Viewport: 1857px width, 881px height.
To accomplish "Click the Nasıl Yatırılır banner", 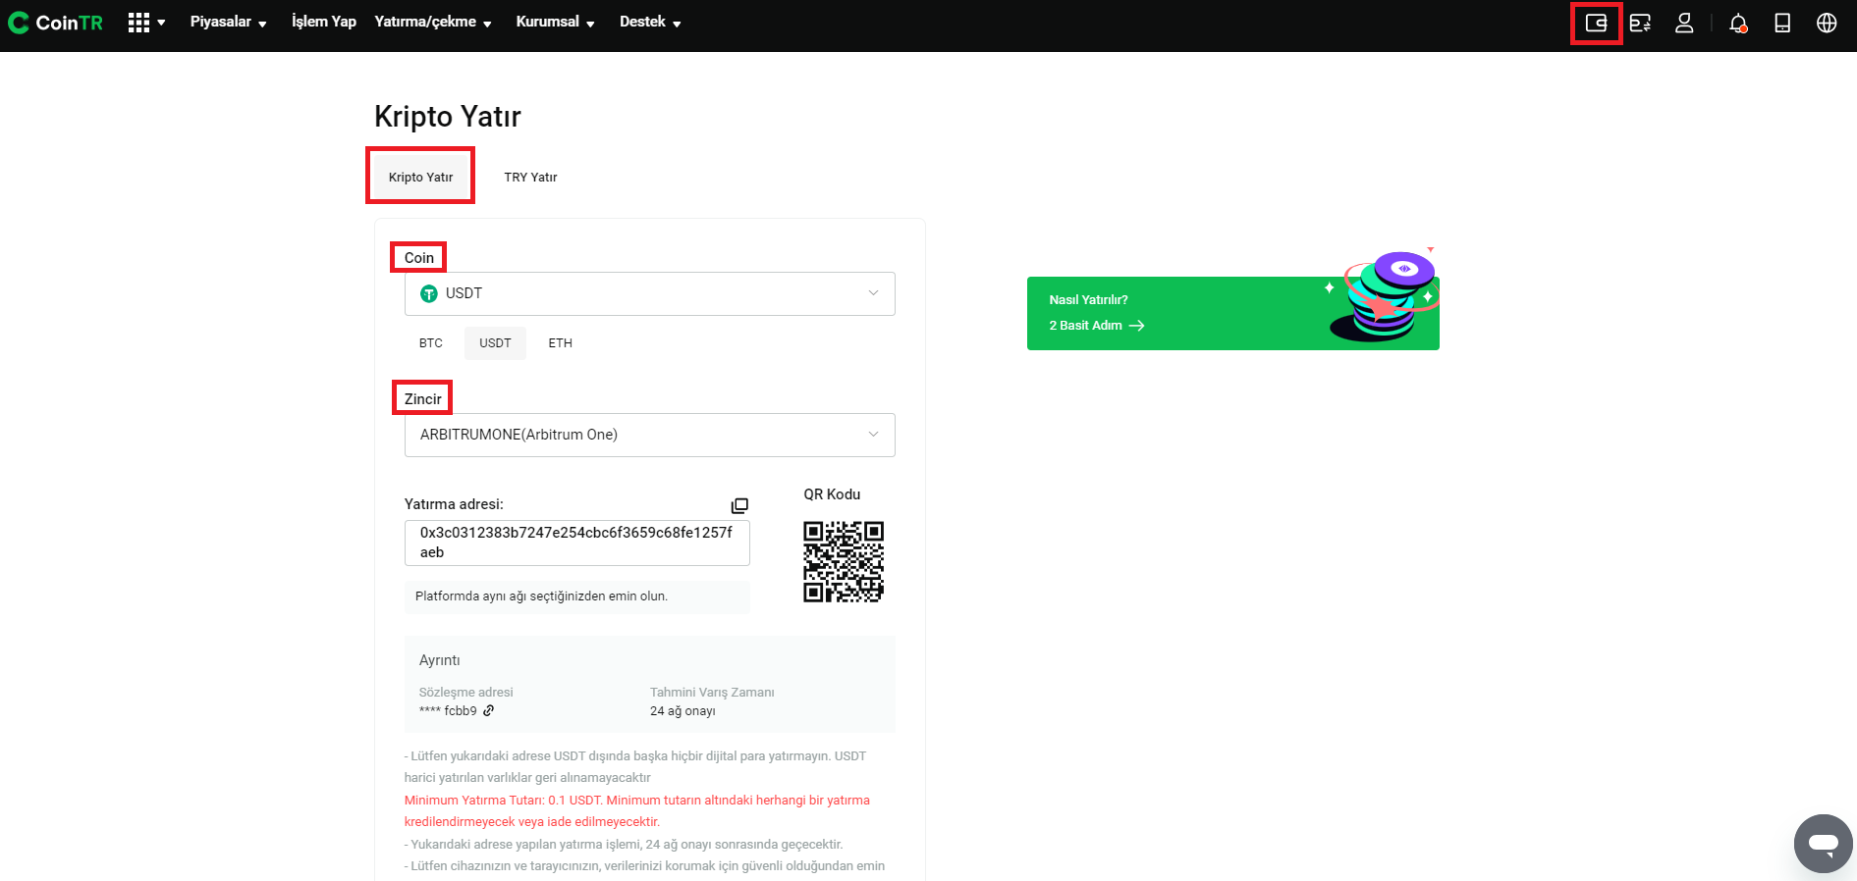I will pyautogui.click(x=1232, y=313).
